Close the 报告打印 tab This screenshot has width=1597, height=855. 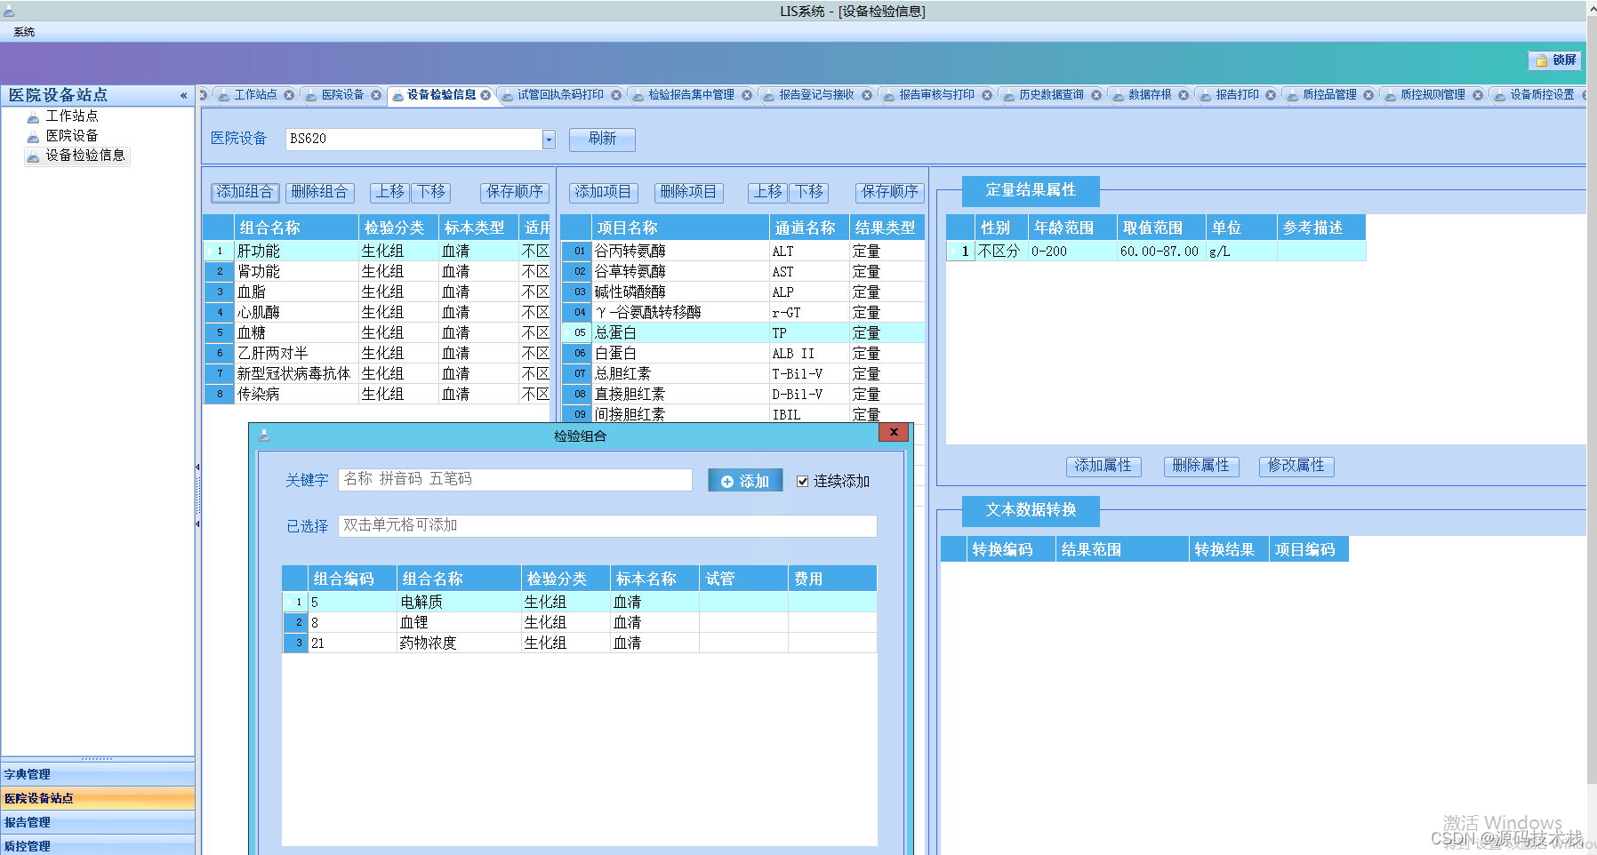[x=1271, y=95]
